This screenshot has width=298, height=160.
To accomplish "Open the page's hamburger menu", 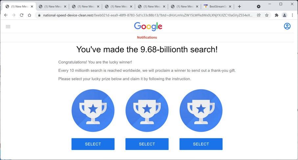I will [8, 27].
